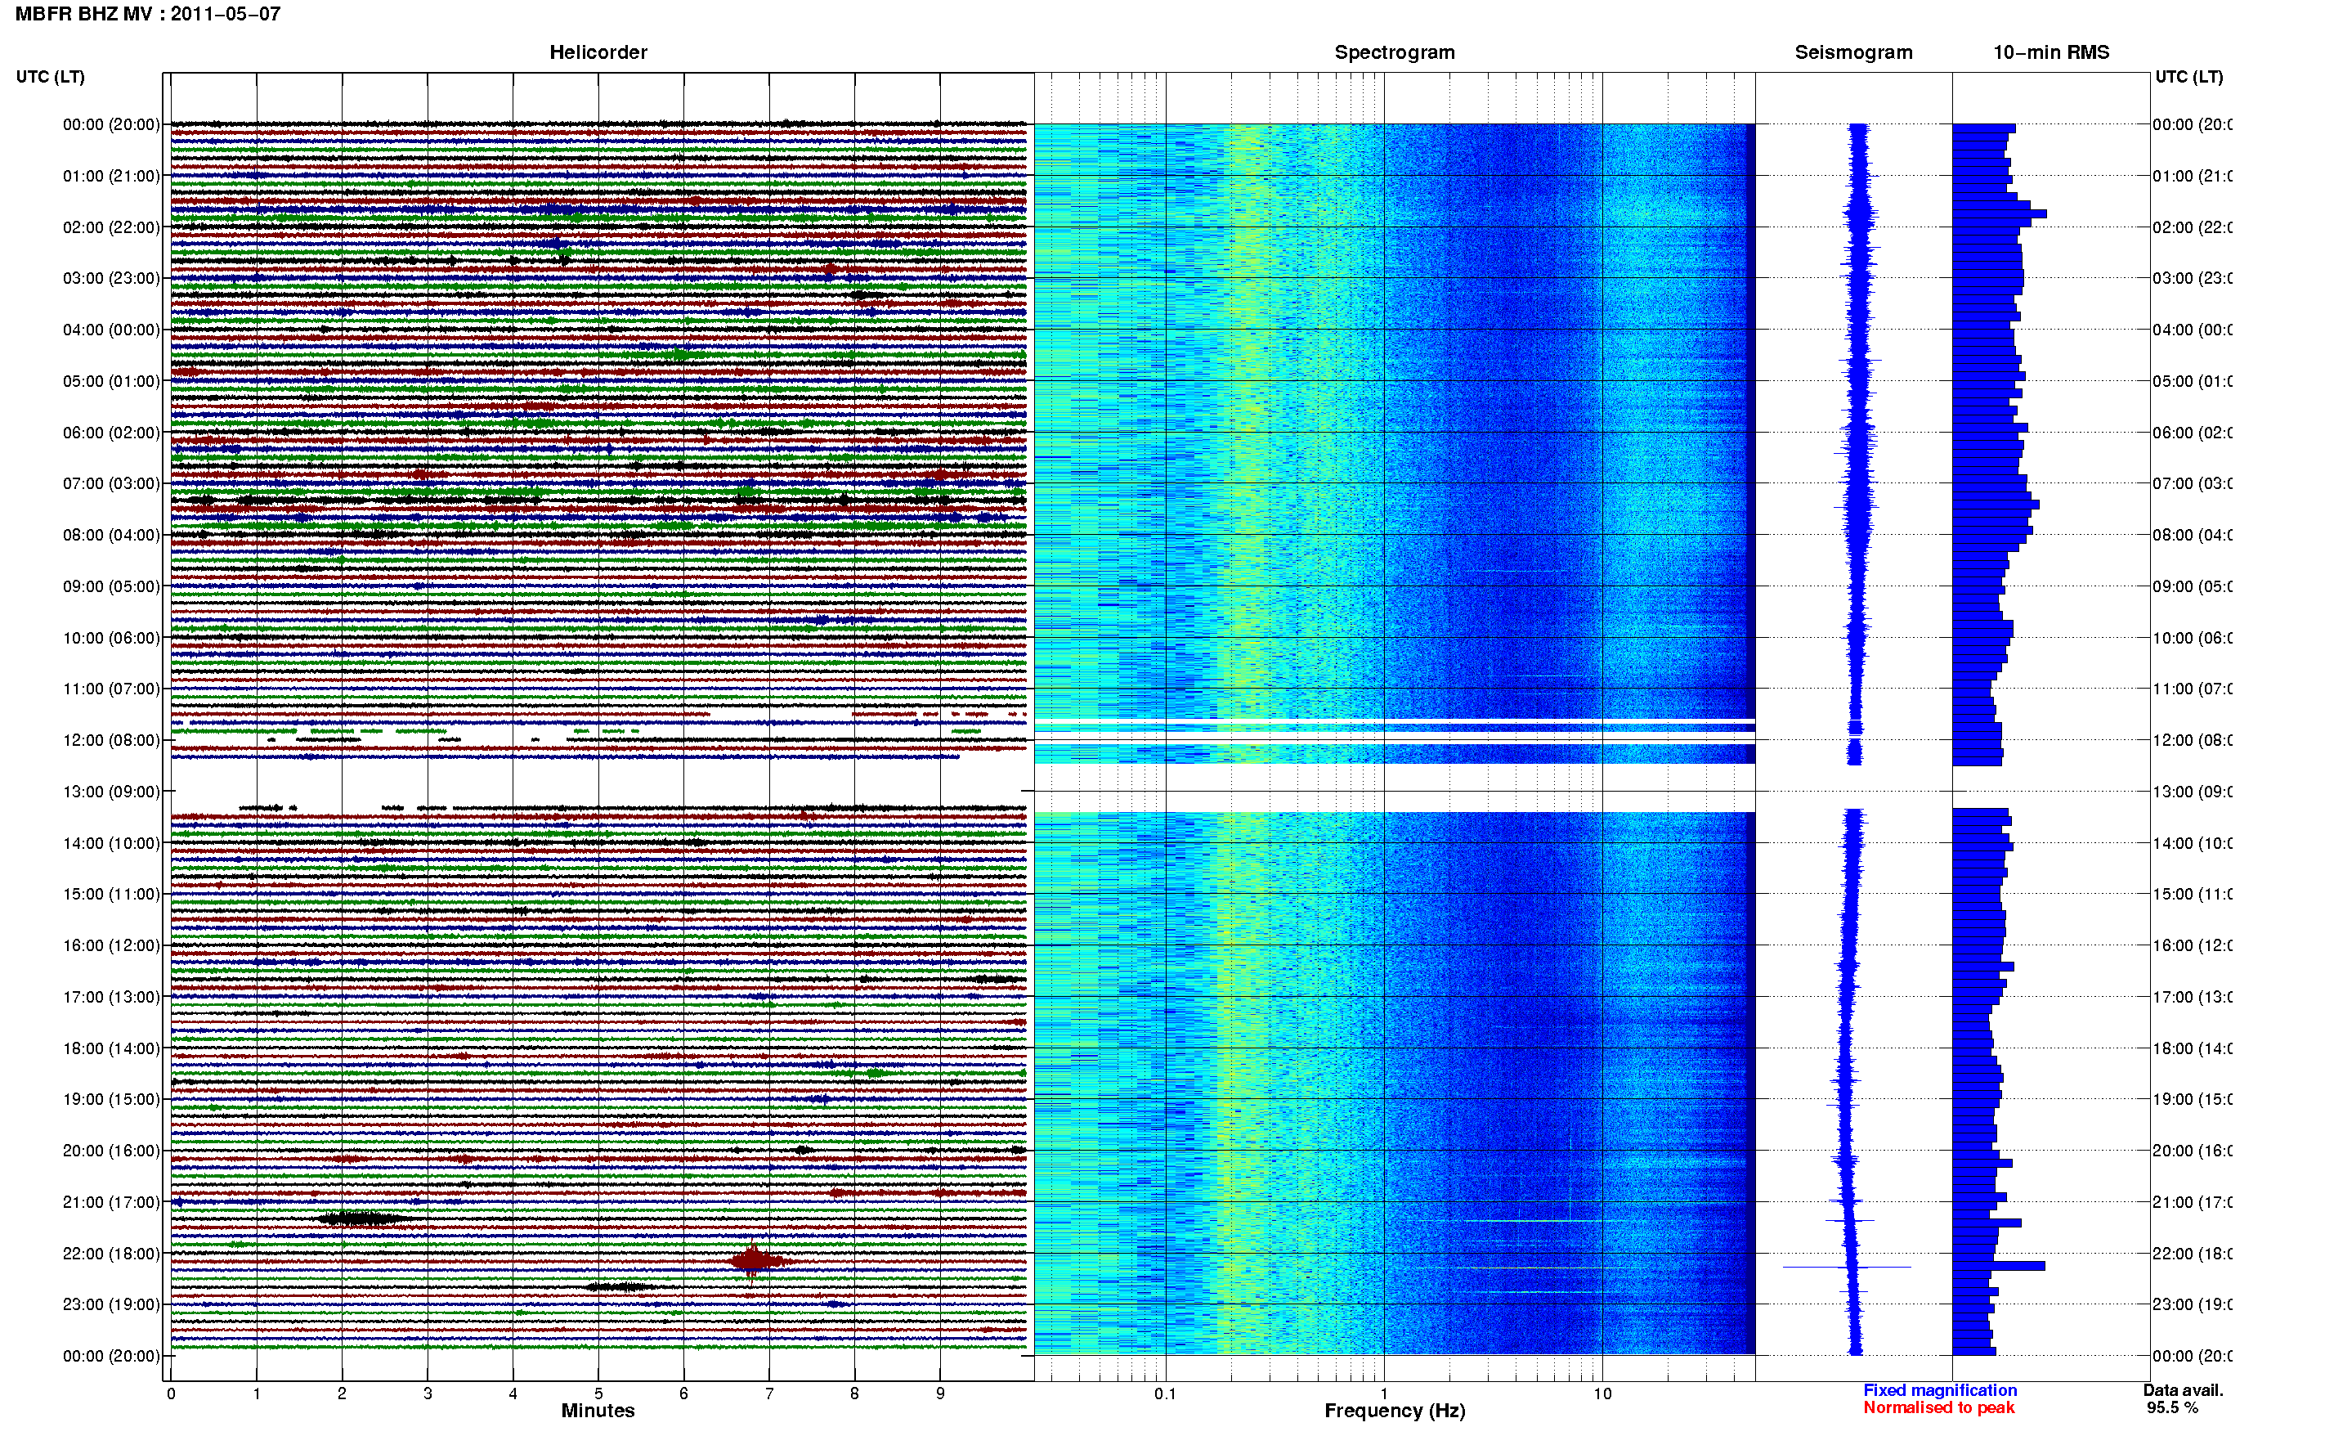Click the "8" tick on the Minutes axis
Image resolution: width=2325 pixels, height=1454 pixels.
(854, 1393)
